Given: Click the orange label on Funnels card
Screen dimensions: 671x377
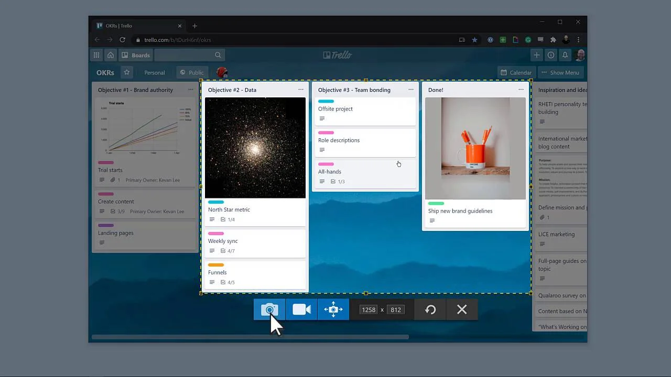Looking at the screenshot, I should pos(216,265).
